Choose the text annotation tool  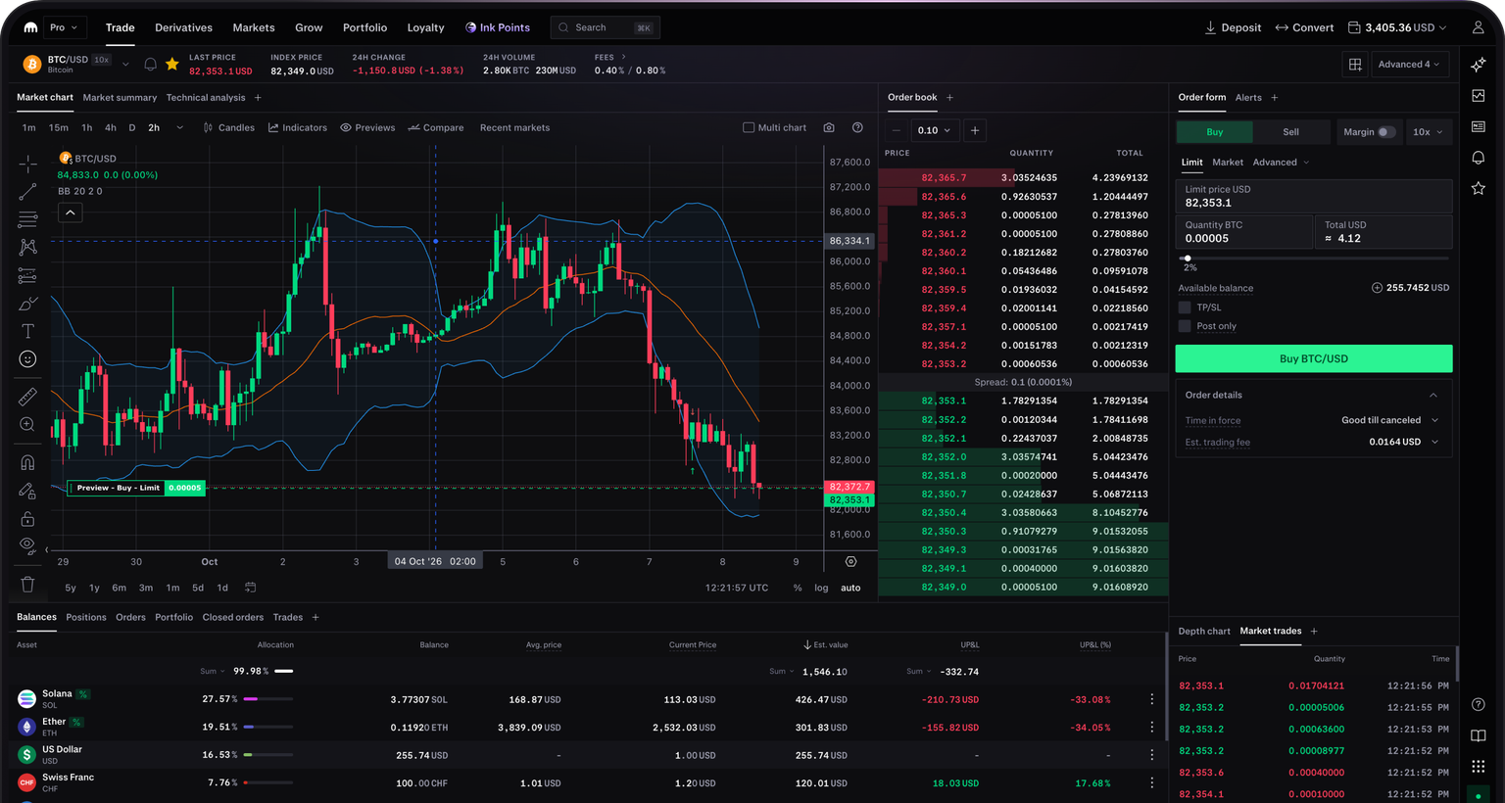(x=27, y=331)
